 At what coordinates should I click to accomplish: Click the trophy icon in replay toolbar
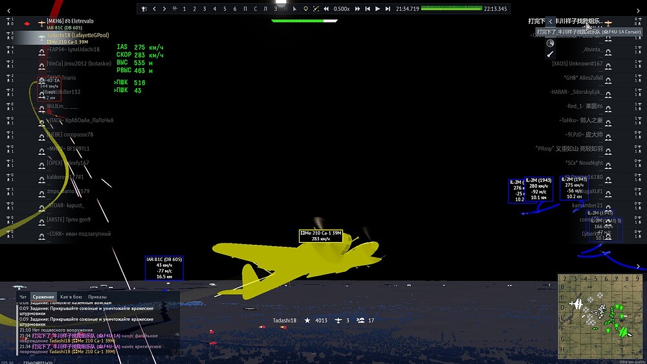tap(144, 8)
